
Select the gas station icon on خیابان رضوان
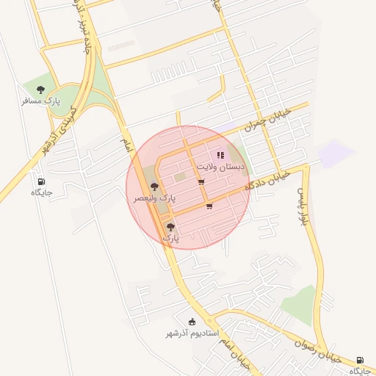tap(360, 360)
